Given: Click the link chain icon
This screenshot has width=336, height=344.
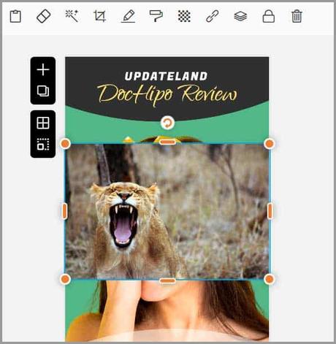Looking at the screenshot, I should [213, 16].
